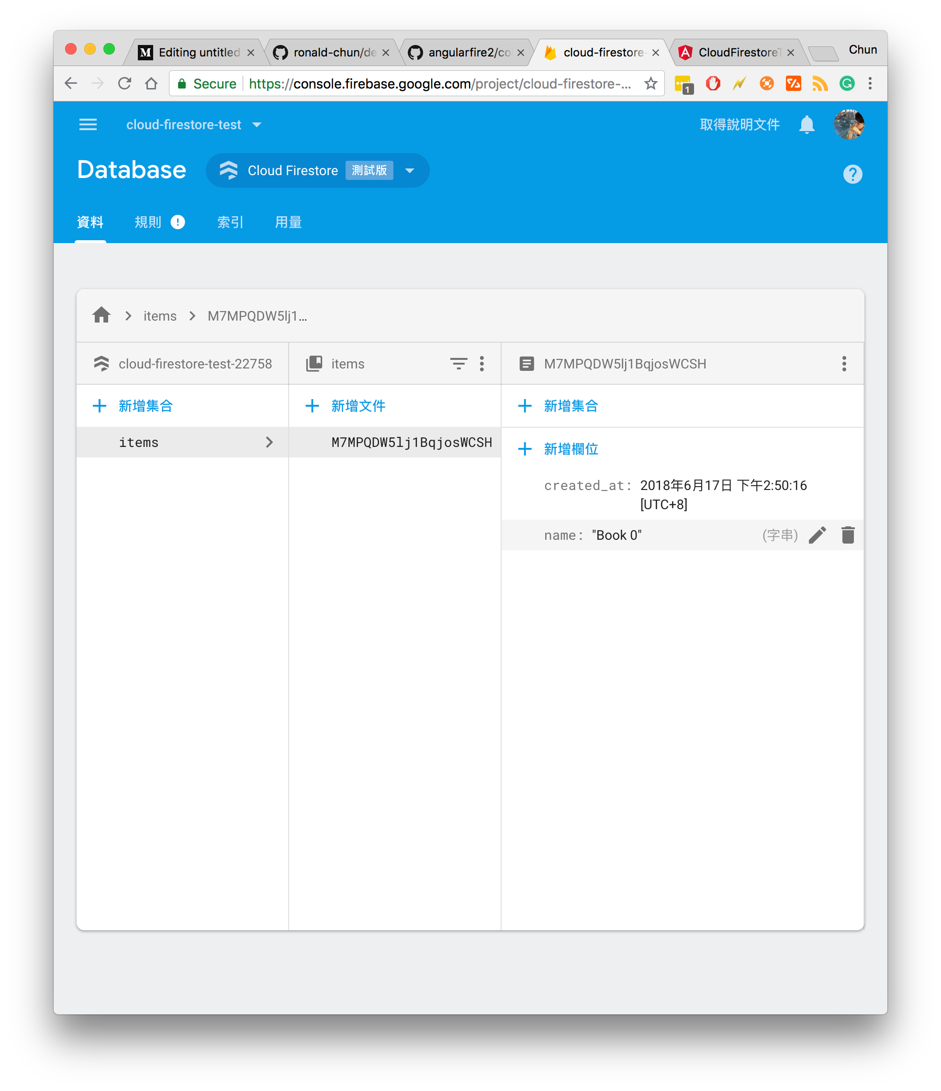Open browser home page
Screen dimensions: 941x1091
click(x=151, y=83)
